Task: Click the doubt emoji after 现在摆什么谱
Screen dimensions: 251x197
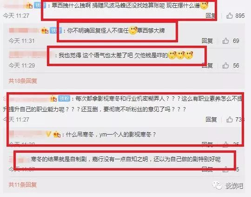Action: pyautogui.click(x=204, y=5)
